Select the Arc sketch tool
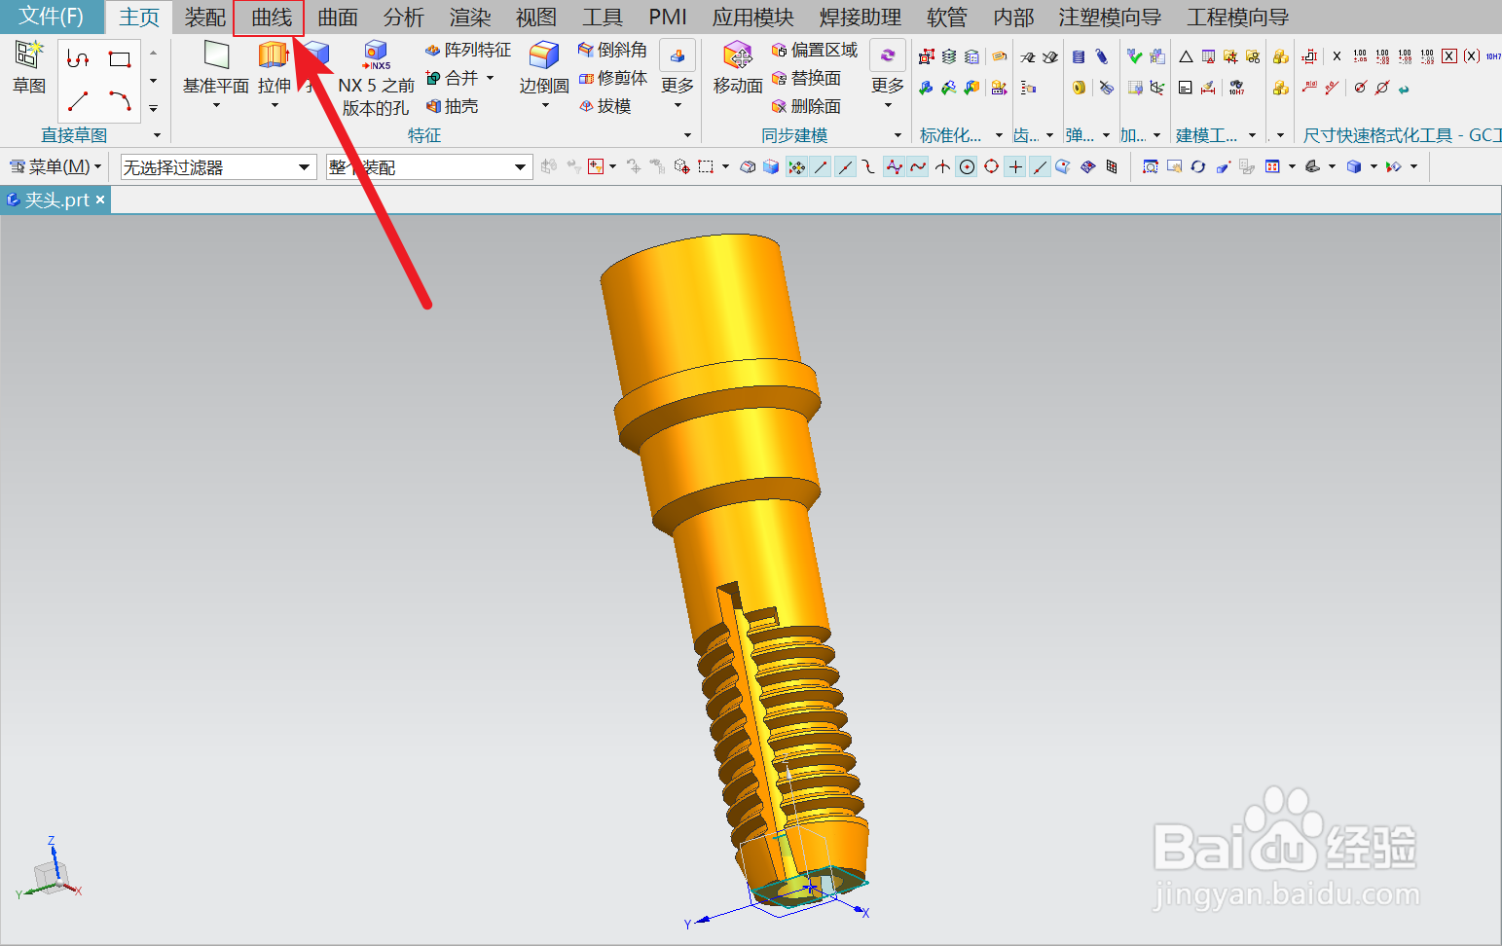 [x=120, y=100]
